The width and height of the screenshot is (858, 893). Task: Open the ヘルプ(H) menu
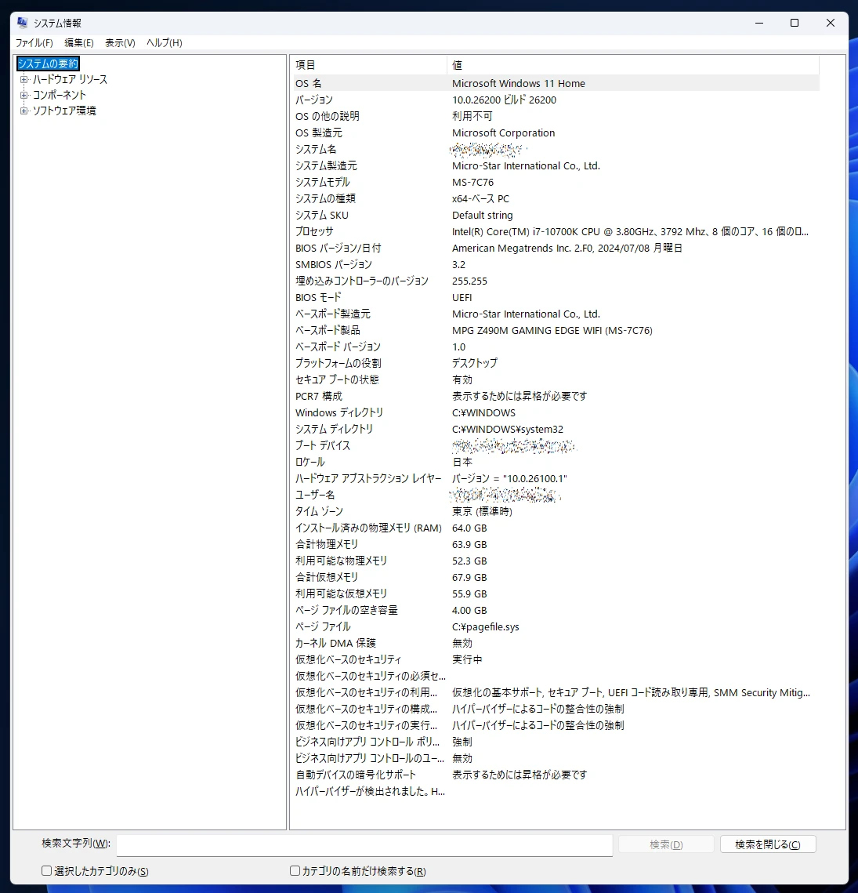(x=164, y=43)
